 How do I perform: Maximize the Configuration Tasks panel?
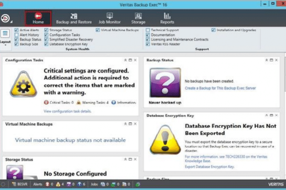(130, 60)
